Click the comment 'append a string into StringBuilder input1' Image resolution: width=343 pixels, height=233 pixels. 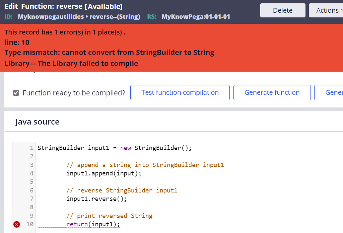(145, 165)
